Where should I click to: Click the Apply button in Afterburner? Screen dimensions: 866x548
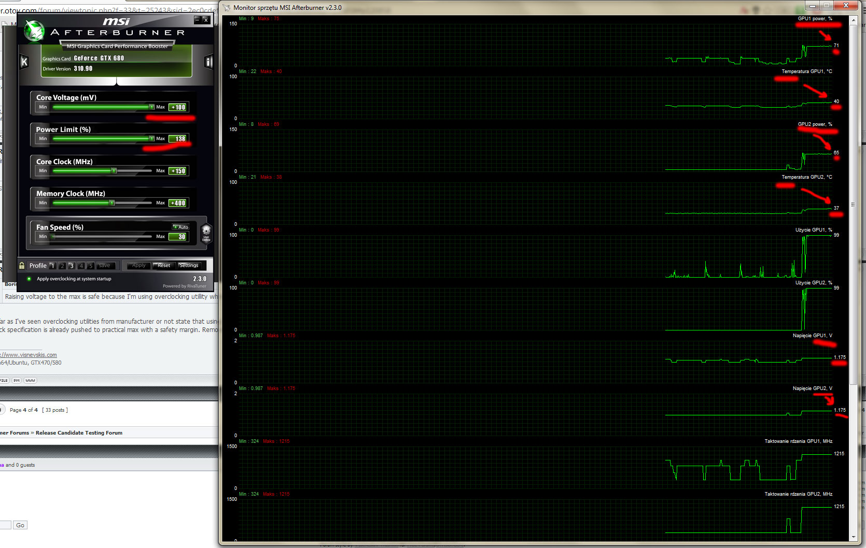(139, 265)
